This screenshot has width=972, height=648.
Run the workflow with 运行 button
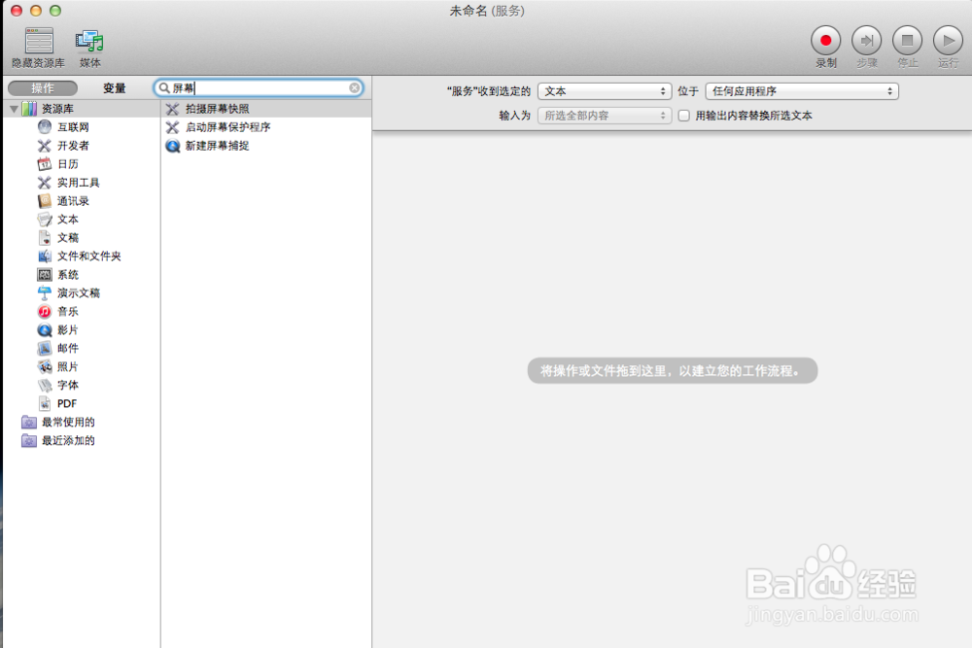[x=948, y=41]
